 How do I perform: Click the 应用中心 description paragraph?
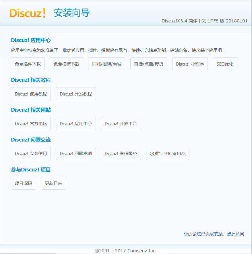(x=117, y=50)
